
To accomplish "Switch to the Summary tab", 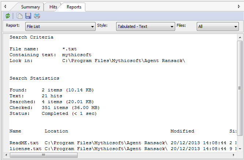I will pyautogui.click(x=30, y=7).
